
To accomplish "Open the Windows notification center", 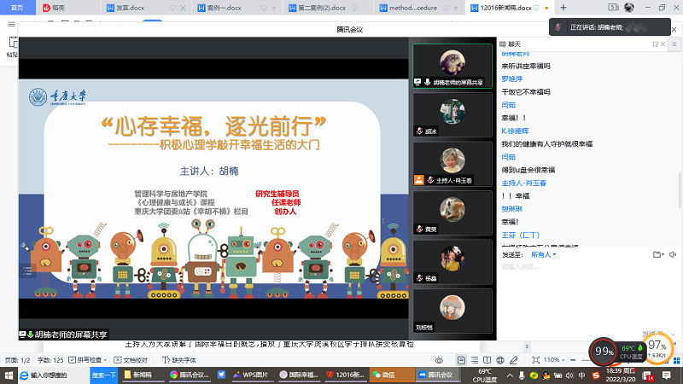I will pyautogui.click(x=667, y=375).
